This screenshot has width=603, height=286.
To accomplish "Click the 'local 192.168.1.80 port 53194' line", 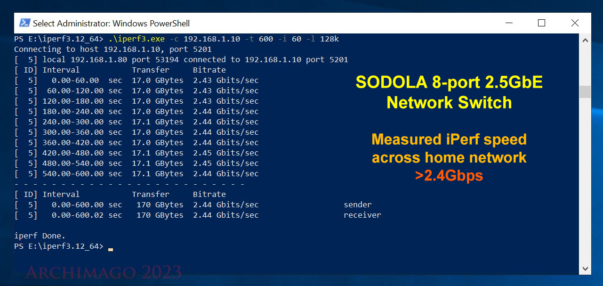I will 181,59.
